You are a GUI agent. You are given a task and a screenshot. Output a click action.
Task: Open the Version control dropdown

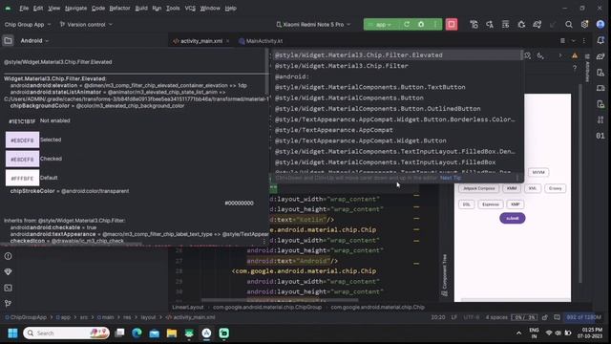(x=86, y=24)
